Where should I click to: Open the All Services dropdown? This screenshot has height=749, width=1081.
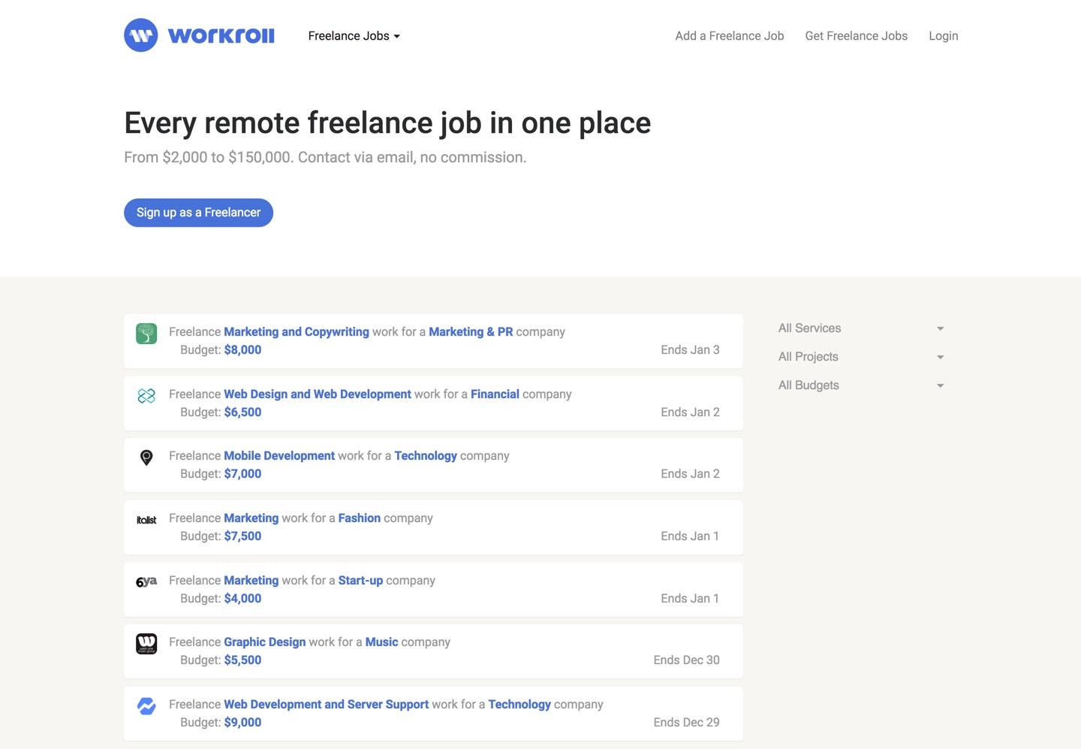pyautogui.click(x=860, y=328)
